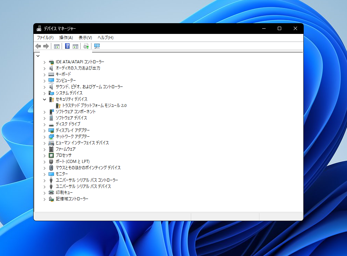Click the processor icon beside プロセッサ

point(51,155)
